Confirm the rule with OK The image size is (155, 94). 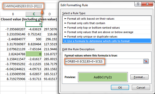pos(120,88)
